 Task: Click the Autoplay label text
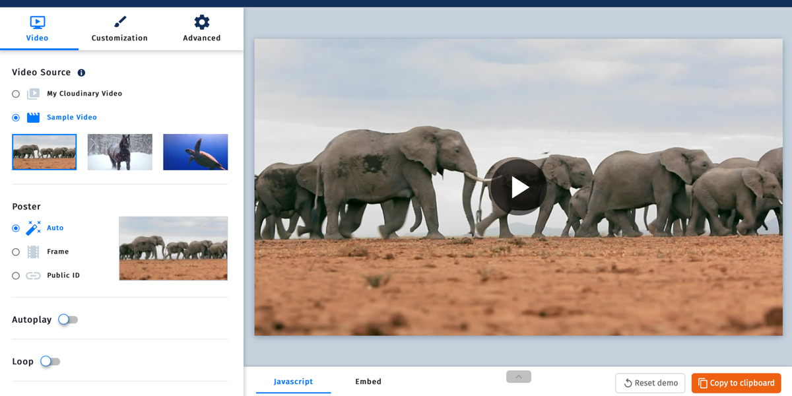point(32,319)
